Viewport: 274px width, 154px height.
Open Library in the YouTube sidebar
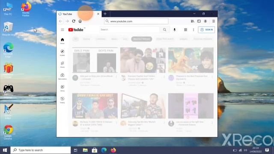(63, 88)
